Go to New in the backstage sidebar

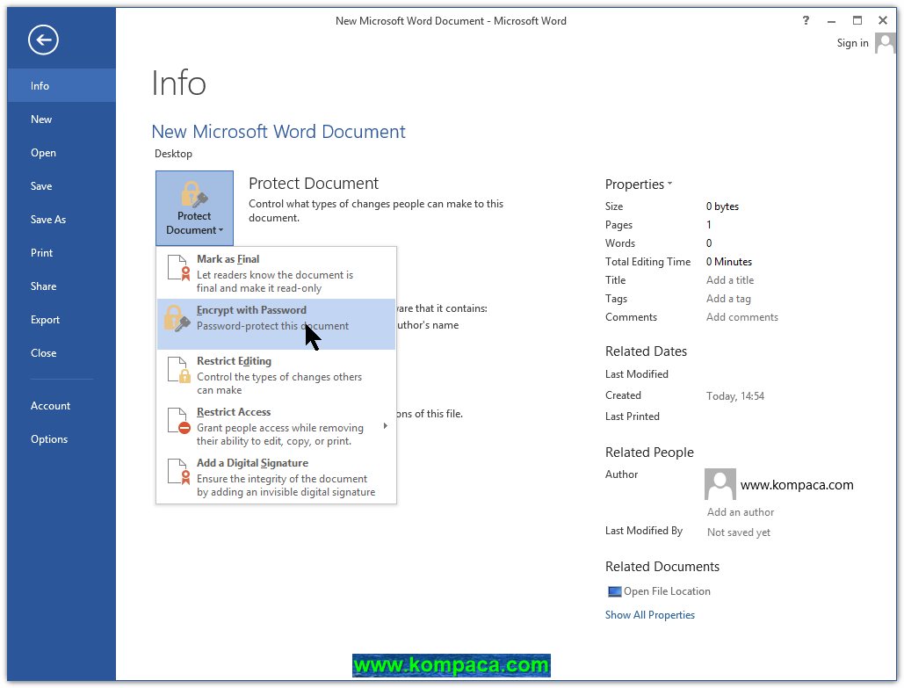click(61, 119)
